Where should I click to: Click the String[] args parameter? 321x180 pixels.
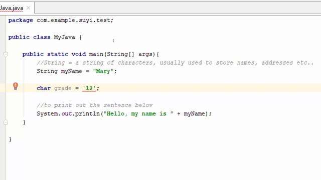click(130, 54)
